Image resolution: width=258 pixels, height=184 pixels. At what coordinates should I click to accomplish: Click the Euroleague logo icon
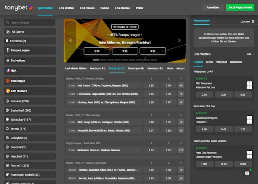[8, 81]
